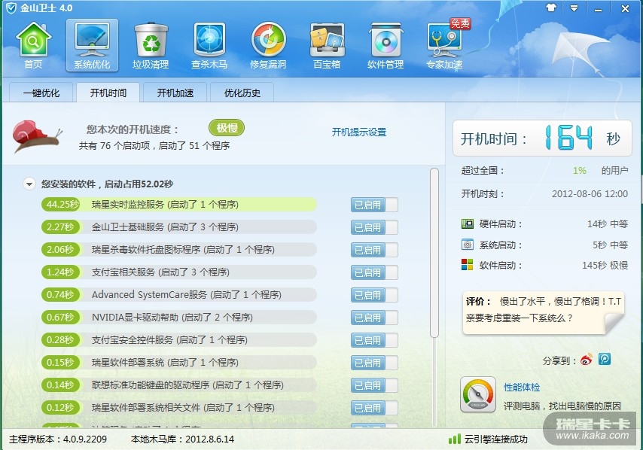
Task: Share to Tencent Weibo icon
Action: [x=604, y=360]
